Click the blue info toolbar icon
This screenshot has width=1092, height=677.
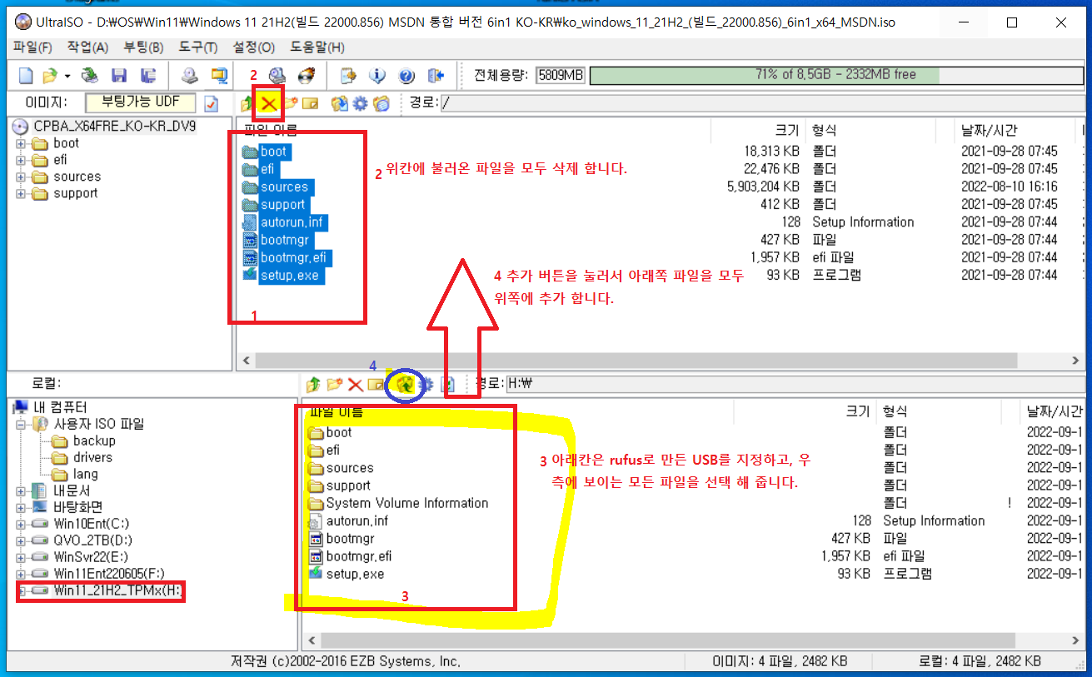pos(377,76)
